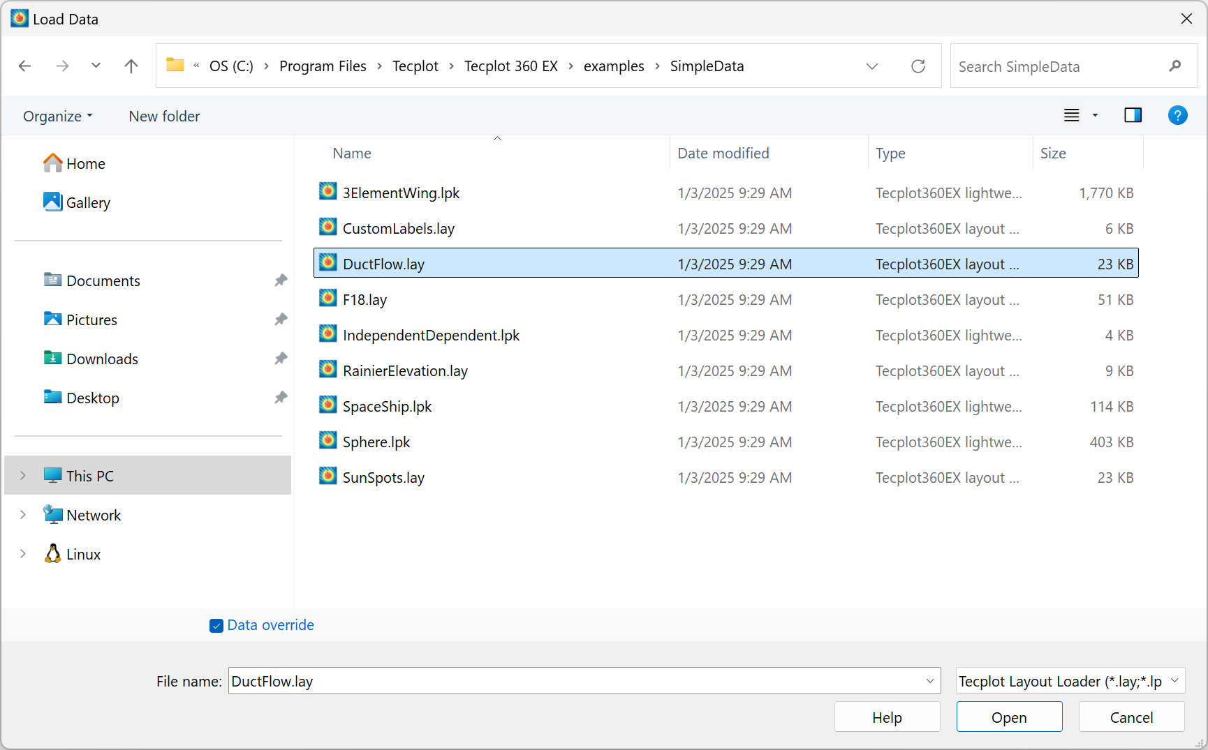Open the Organize menu
This screenshot has height=750, width=1208.
(x=57, y=116)
